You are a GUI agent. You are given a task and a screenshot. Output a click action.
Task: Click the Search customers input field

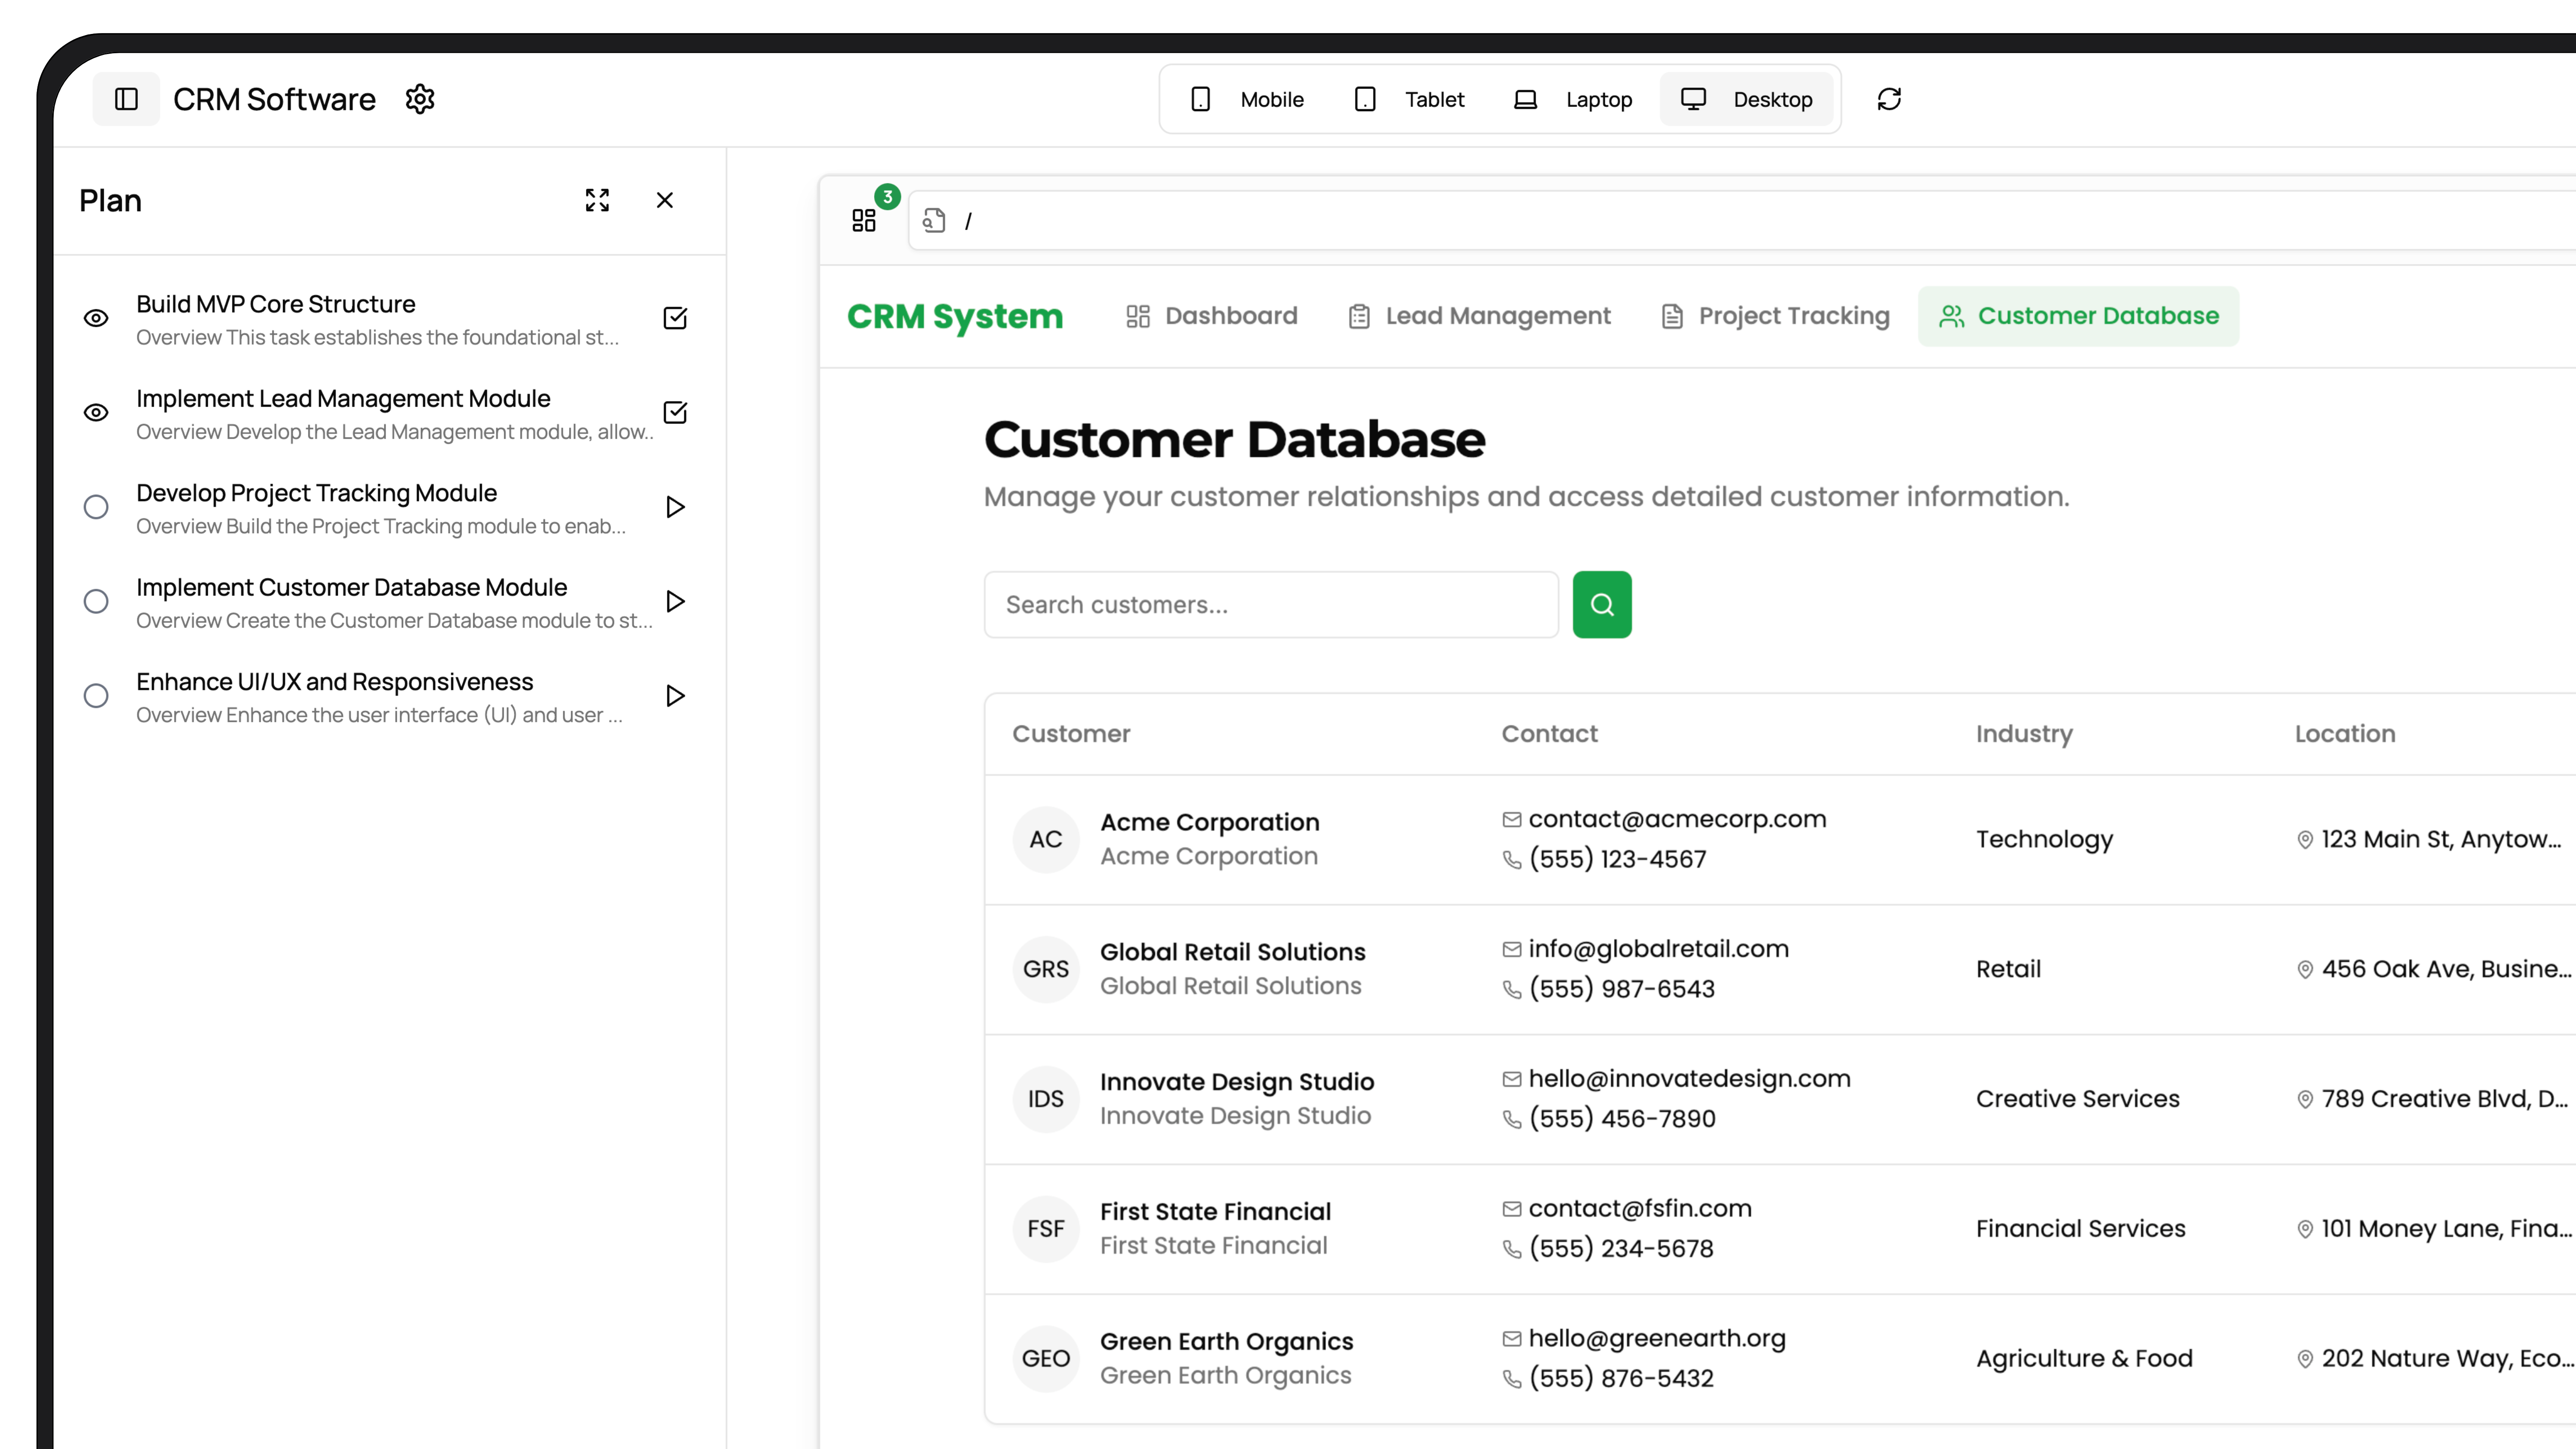coord(1271,604)
